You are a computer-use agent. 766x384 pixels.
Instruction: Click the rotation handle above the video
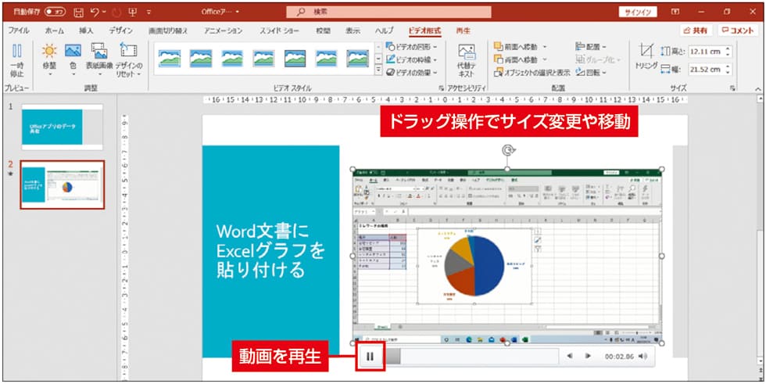508,150
